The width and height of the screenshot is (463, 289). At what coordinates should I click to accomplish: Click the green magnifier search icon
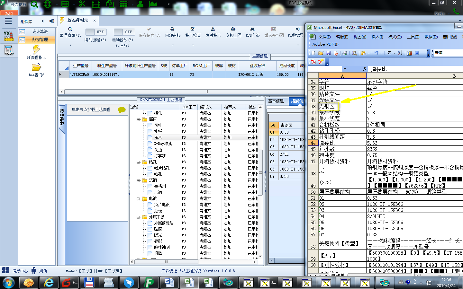point(34,4)
